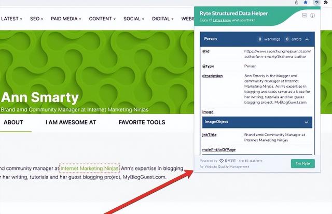Image resolution: width=332 pixels, height=214 pixels.
Task: Switch to I AM AWESOME AT tab
Action: [x=71, y=122]
